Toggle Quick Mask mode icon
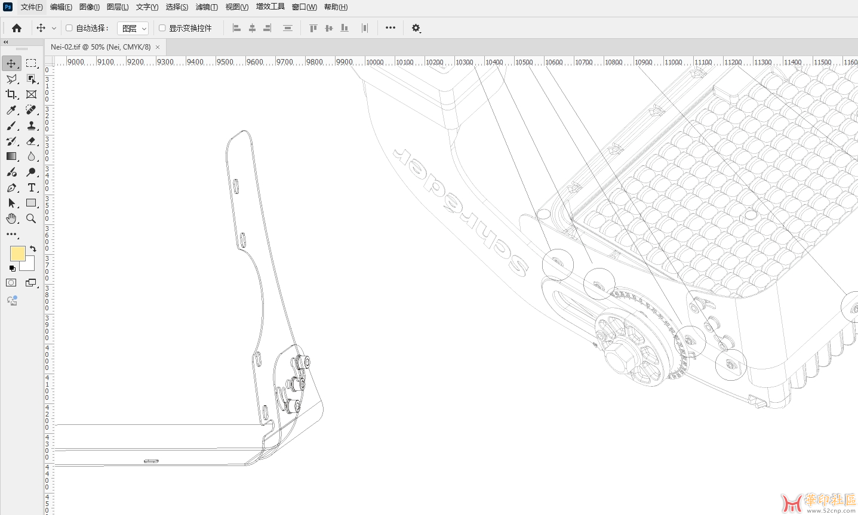 (x=11, y=283)
